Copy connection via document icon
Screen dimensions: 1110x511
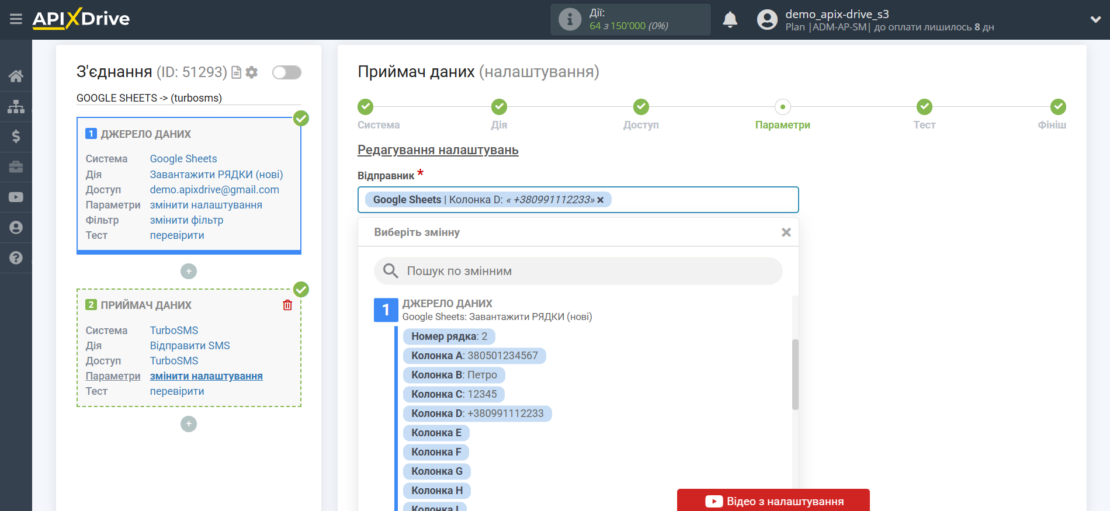pyautogui.click(x=236, y=72)
